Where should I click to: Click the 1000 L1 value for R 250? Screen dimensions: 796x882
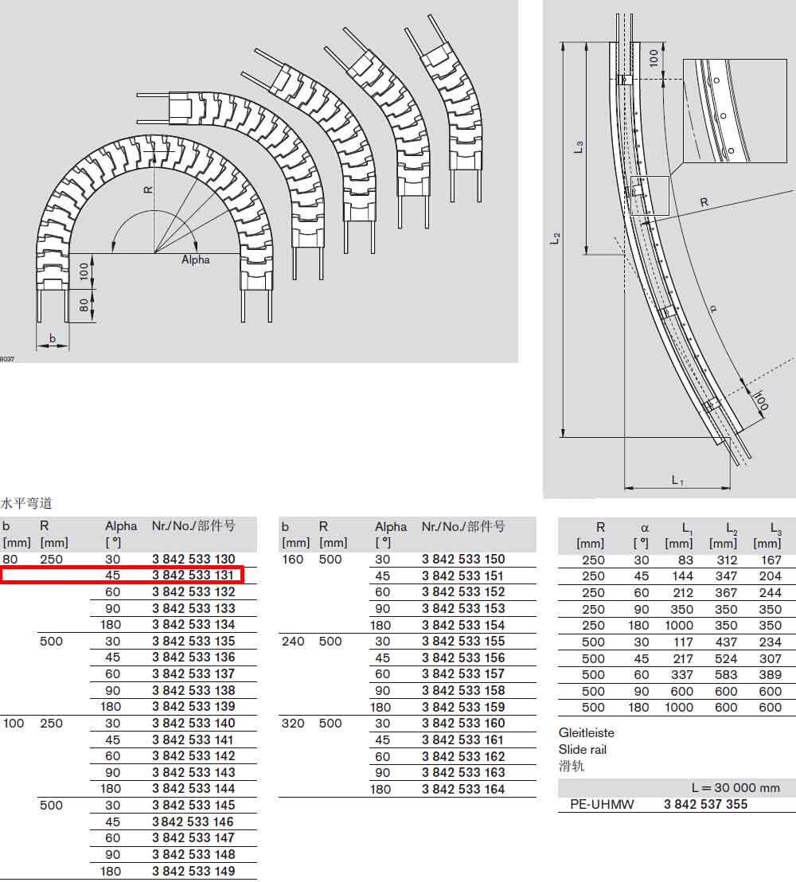pyautogui.click(x=679, y=626)
